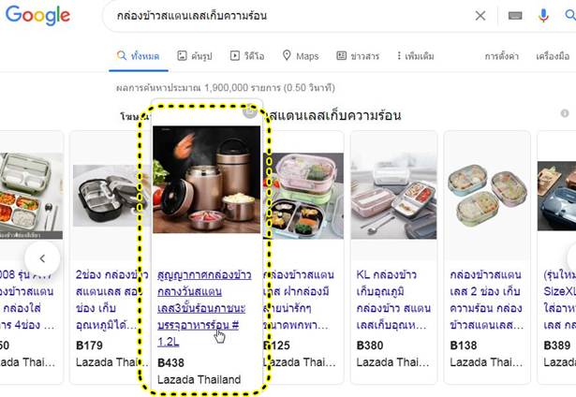Screen dimensions: 576x397
Task: Open the B389 product title link
Action: point(559,300)
